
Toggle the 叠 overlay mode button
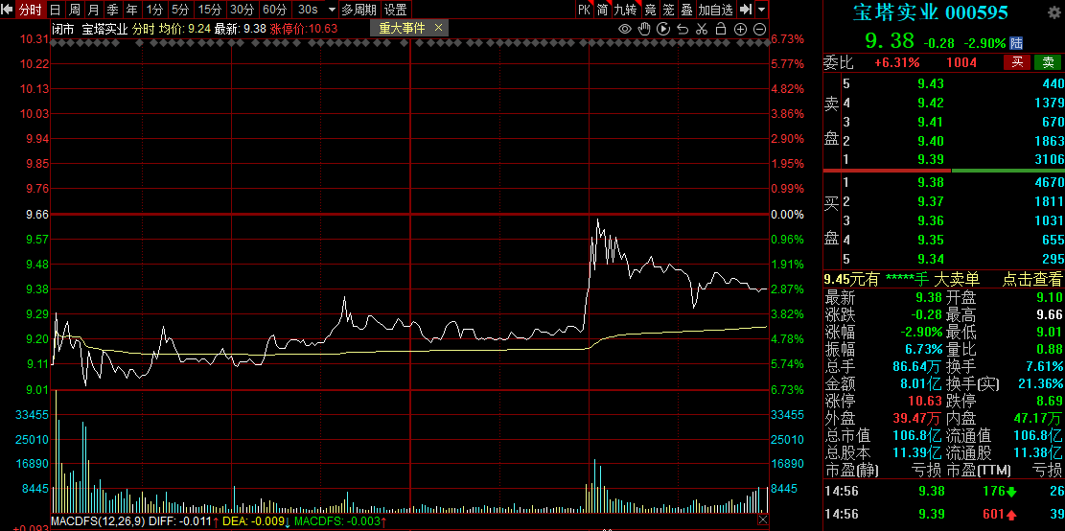click(x=686, y=10)
